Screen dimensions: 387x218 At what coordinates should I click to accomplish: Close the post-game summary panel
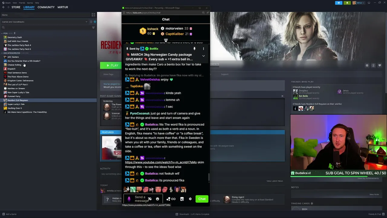pos(282,96)
